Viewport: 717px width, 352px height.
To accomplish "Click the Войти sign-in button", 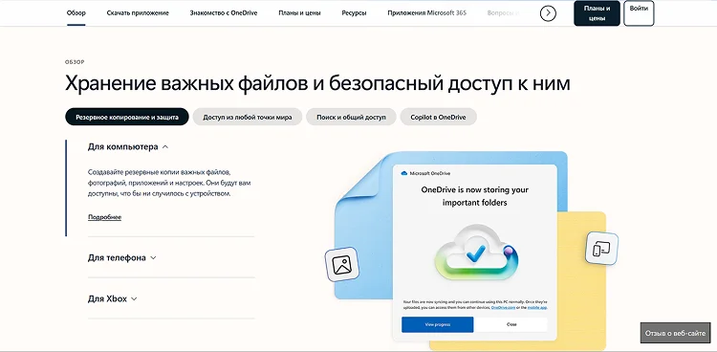I will point(639,13).
